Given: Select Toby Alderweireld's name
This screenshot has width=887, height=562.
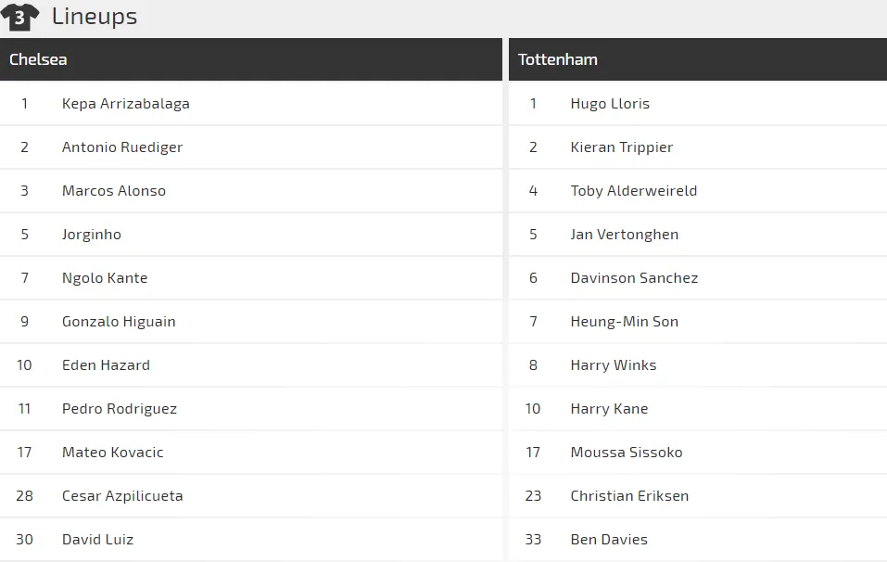Looking at the screenshot, I should pyautogui.click(x=634, y=190).
